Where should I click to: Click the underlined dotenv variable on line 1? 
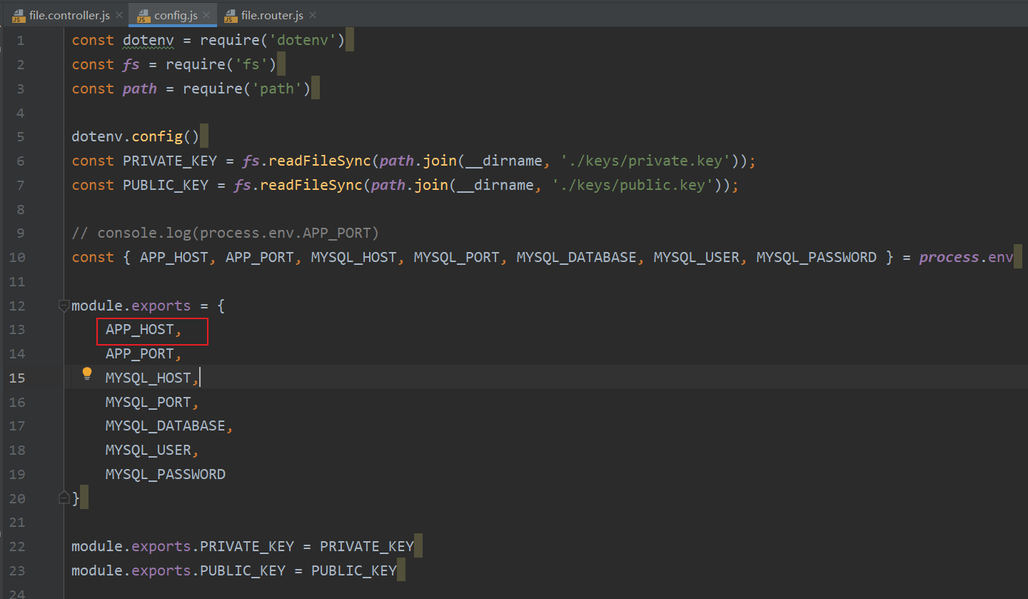pos(148,41)
